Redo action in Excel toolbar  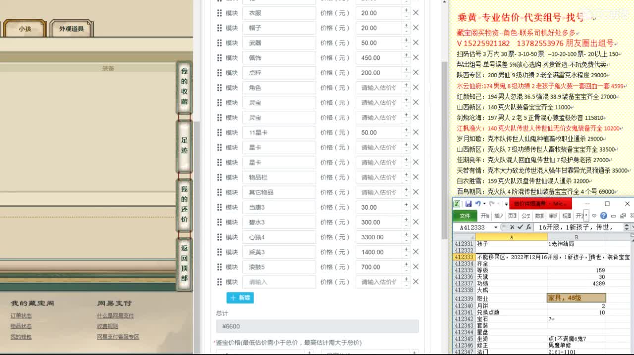tap(492, 204)
